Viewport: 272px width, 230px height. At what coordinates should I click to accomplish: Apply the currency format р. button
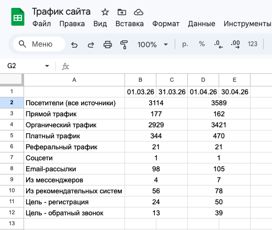pos(185,44)
